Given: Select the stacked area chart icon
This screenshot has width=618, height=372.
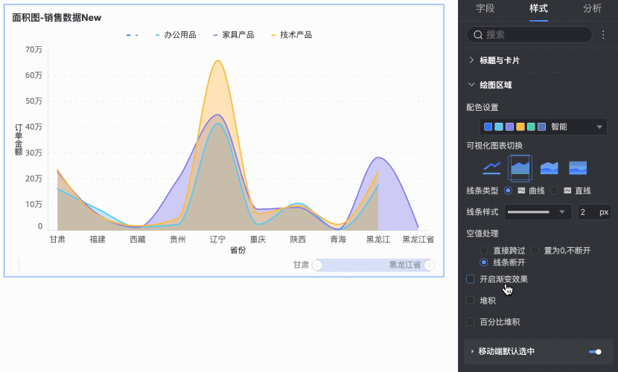Looking at the screenshot, I should point(549,168).
